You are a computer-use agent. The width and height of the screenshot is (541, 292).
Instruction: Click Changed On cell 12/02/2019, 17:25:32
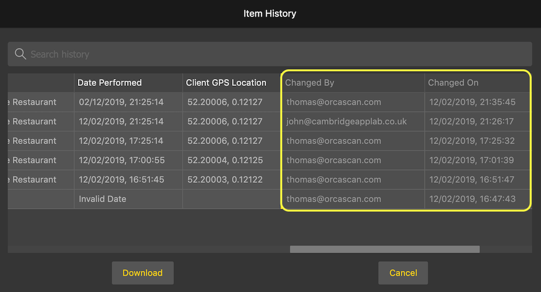[x=472, y=141]
